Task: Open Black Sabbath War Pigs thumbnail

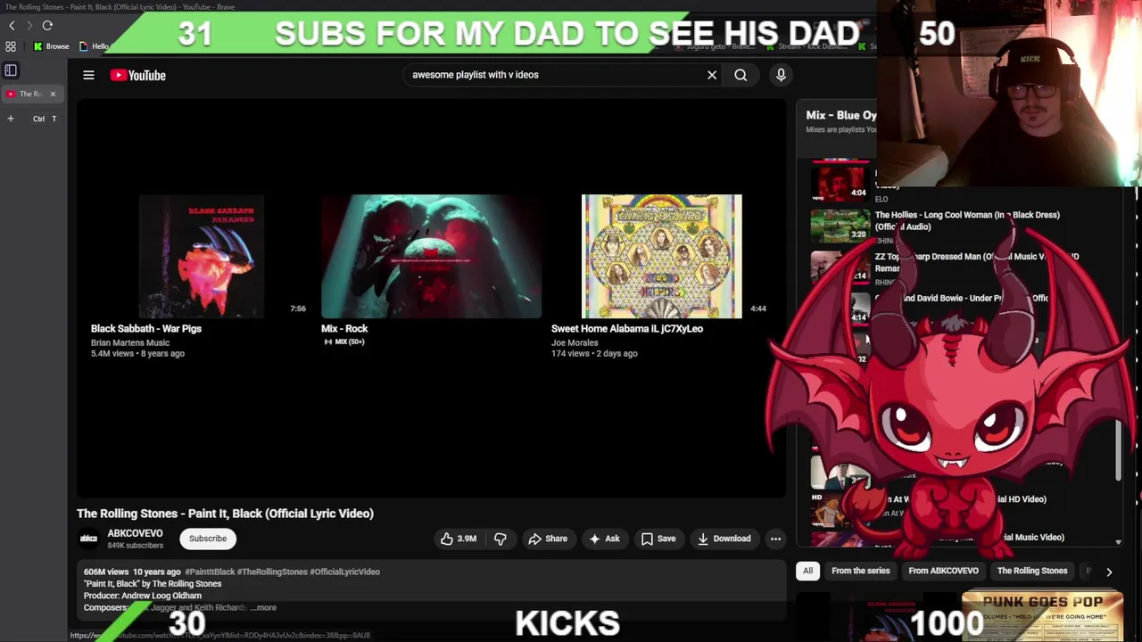Action: click(x=201, y=256)
